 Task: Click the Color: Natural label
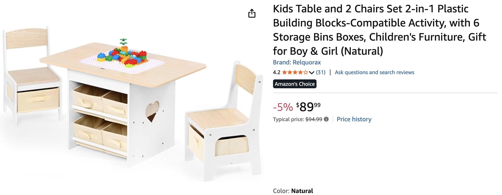click(x=293, y=191)
